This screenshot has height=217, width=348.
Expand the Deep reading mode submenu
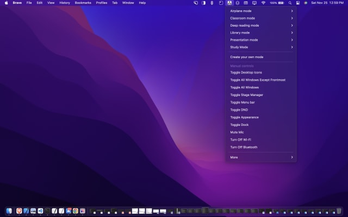pyautogui.click(x=261, y=25)
